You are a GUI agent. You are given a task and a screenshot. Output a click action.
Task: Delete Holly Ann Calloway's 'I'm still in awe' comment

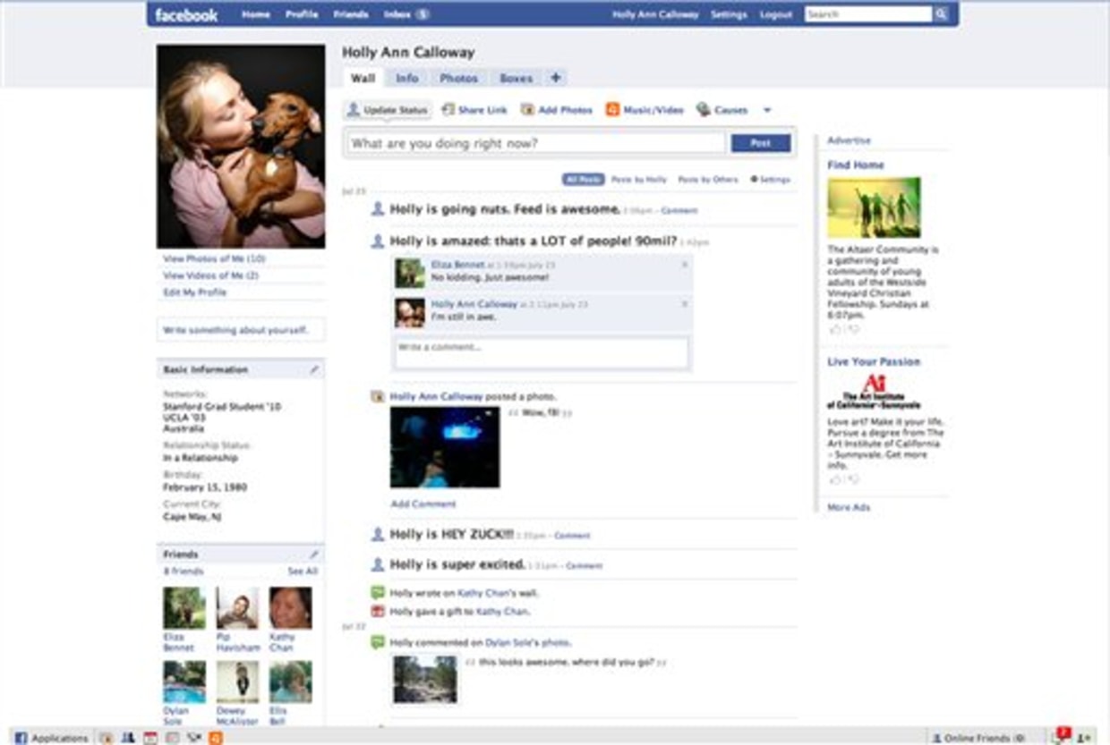(684, 304)
